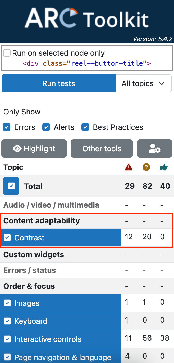Click the reel--button-title node code text
174x363 pixels.
(x=87, y=64)
